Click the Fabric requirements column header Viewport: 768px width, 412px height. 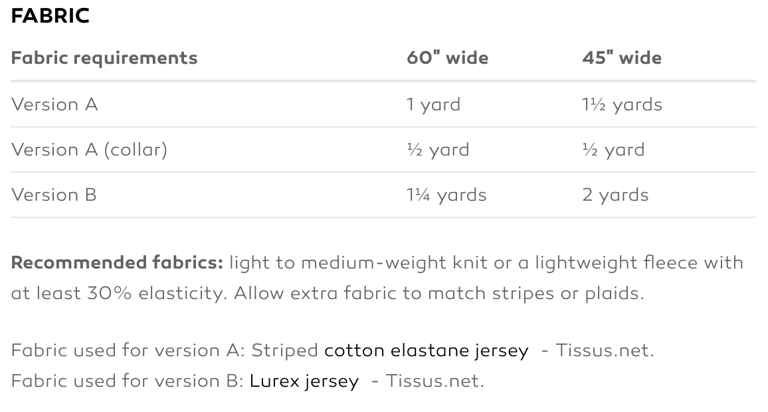[104, 58]
